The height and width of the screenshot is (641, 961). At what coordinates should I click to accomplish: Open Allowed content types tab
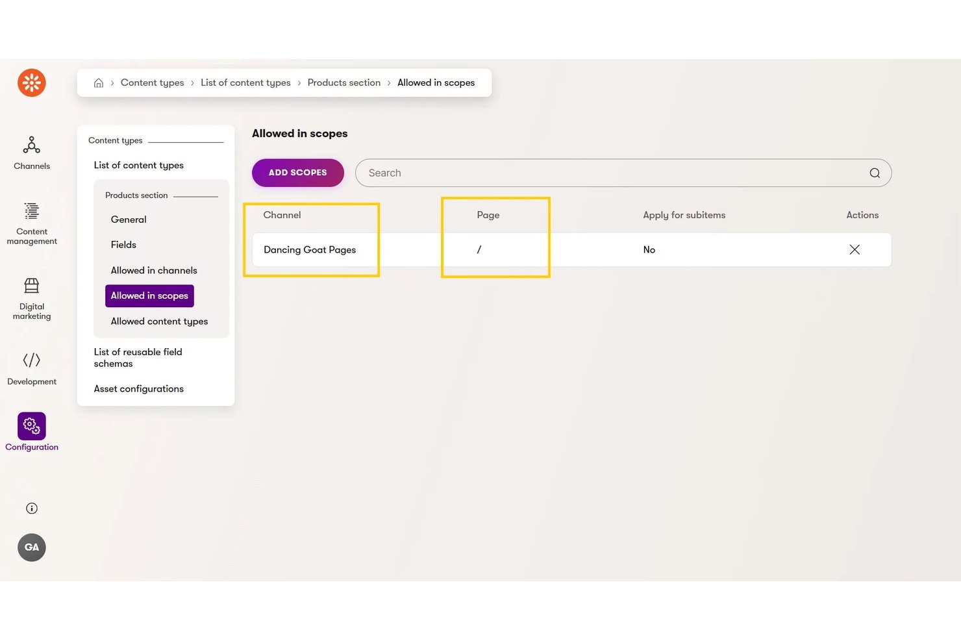pyautogui.click(x=160, y=321)
